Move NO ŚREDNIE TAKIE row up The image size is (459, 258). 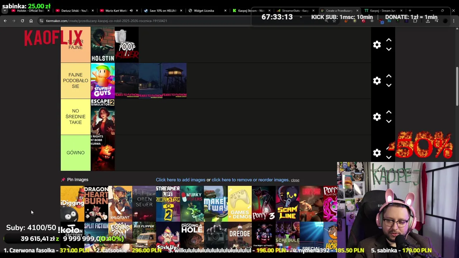(389, 112)
